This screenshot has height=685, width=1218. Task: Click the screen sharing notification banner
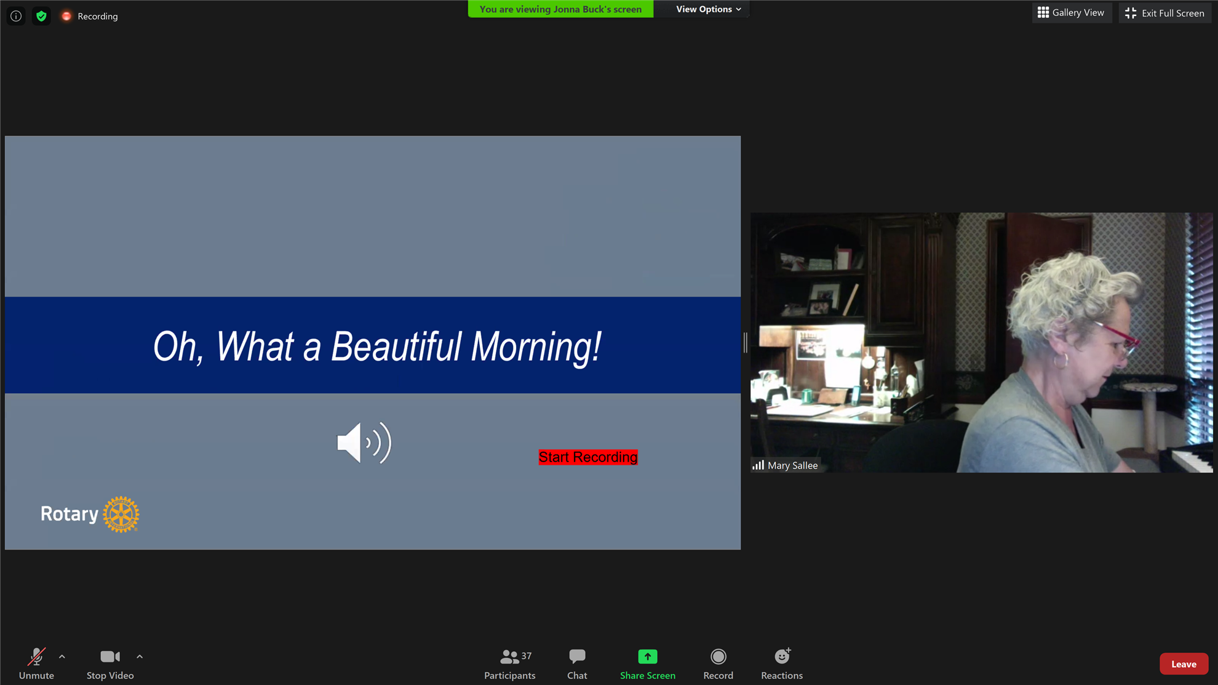tap(560, 9)
